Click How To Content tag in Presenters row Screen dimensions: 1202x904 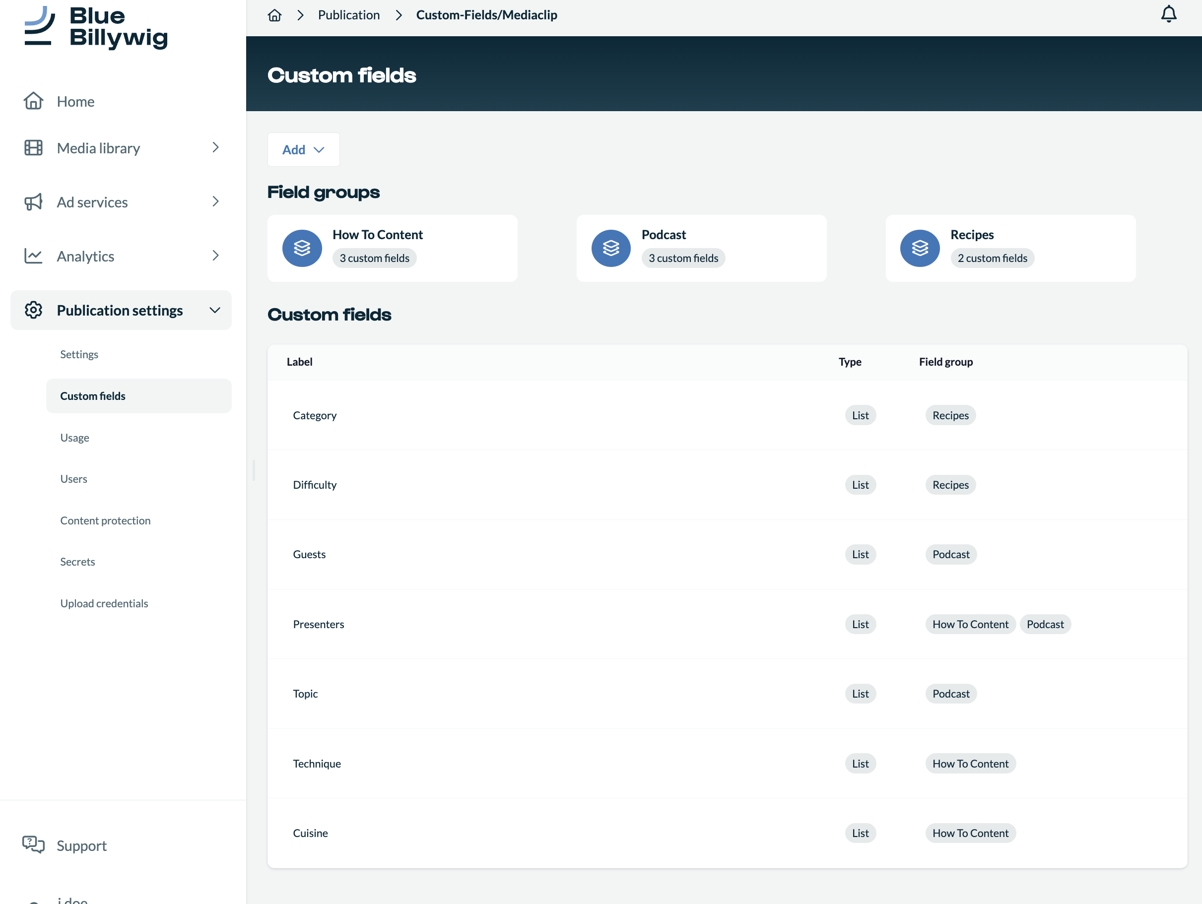click(970, 624)
